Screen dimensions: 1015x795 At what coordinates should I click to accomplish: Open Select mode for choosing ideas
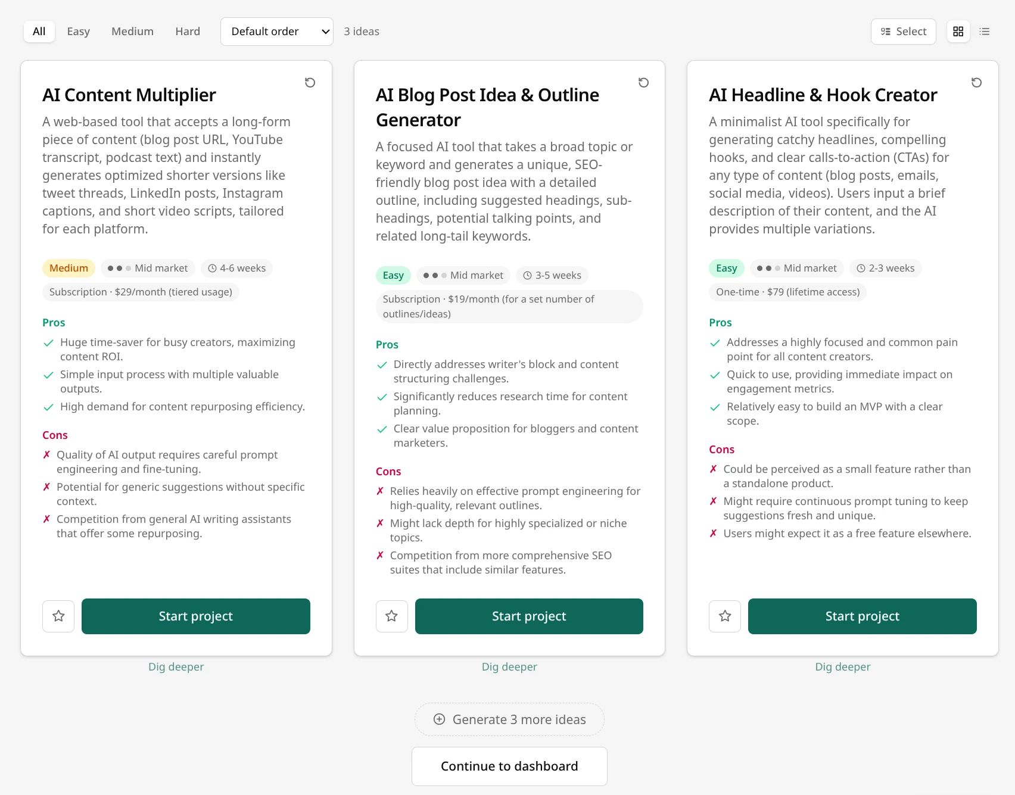point(903,31)
